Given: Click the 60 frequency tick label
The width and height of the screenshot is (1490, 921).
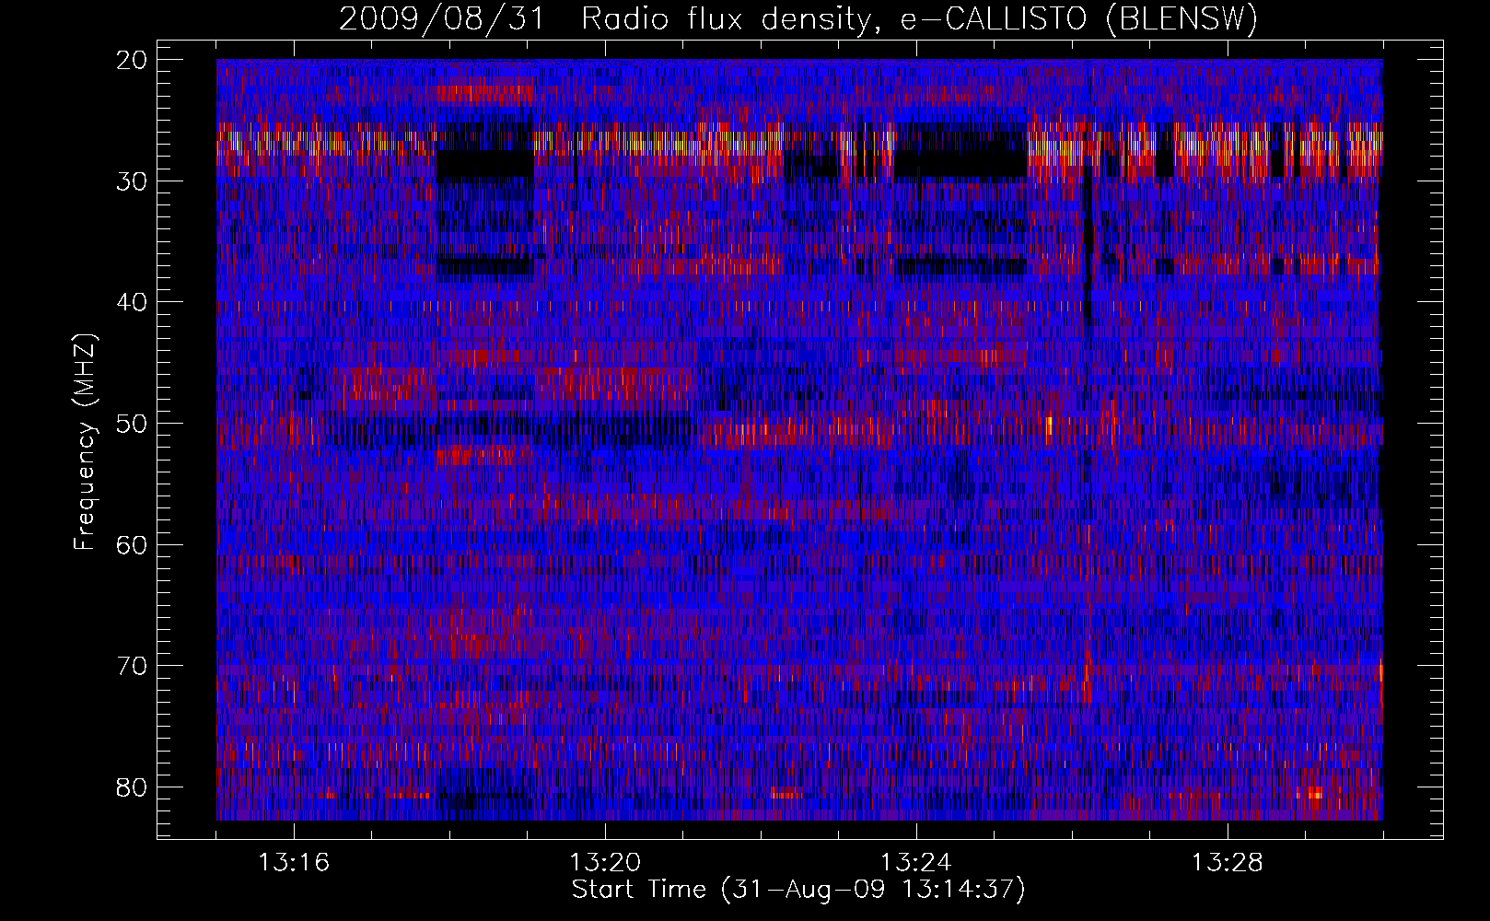Looking at the screenshot, I should point(133,545).
